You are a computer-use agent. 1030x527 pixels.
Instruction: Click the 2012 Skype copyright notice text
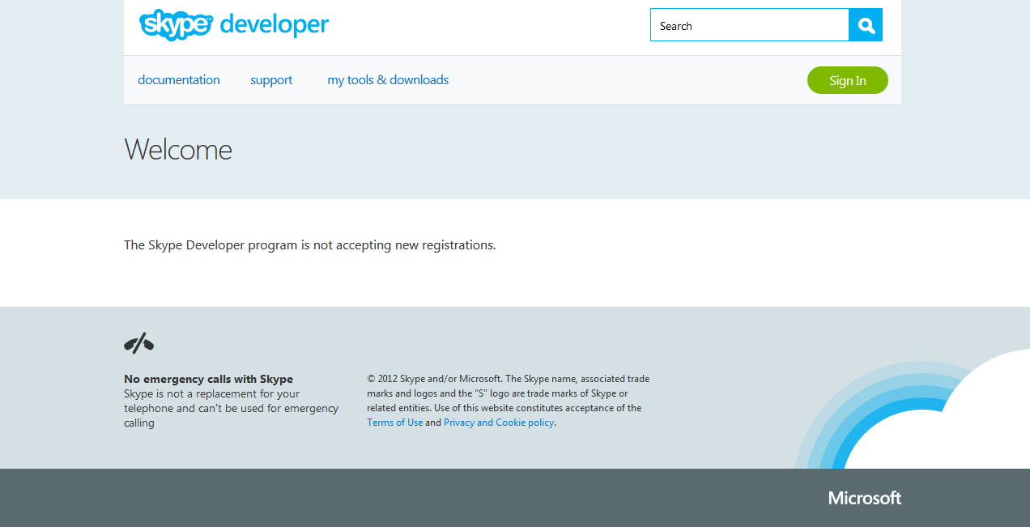click(508, 393)
